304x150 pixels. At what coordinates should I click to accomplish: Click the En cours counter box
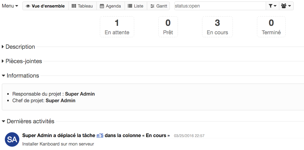217,27
